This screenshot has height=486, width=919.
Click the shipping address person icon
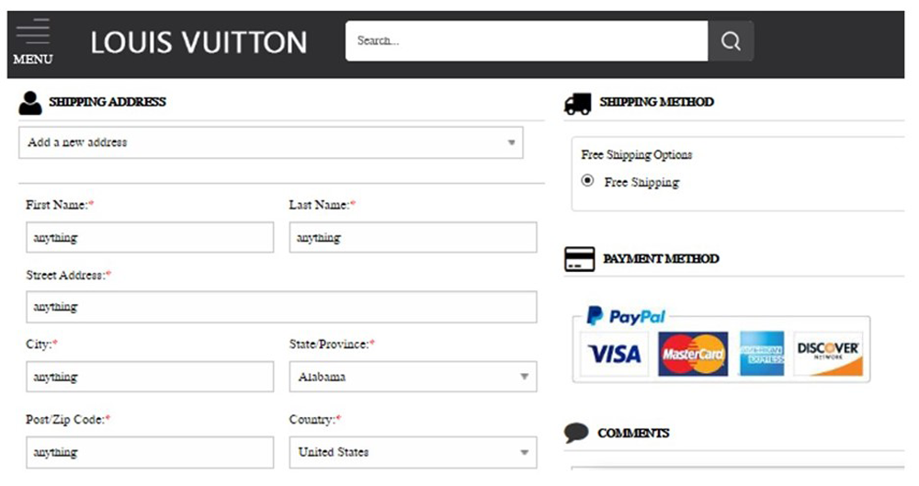[30, 103]
